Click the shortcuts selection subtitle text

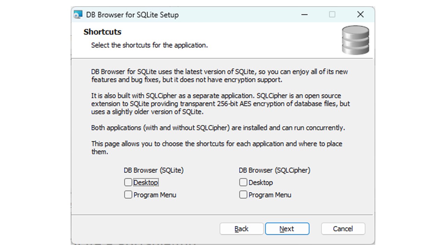(148, 45)
